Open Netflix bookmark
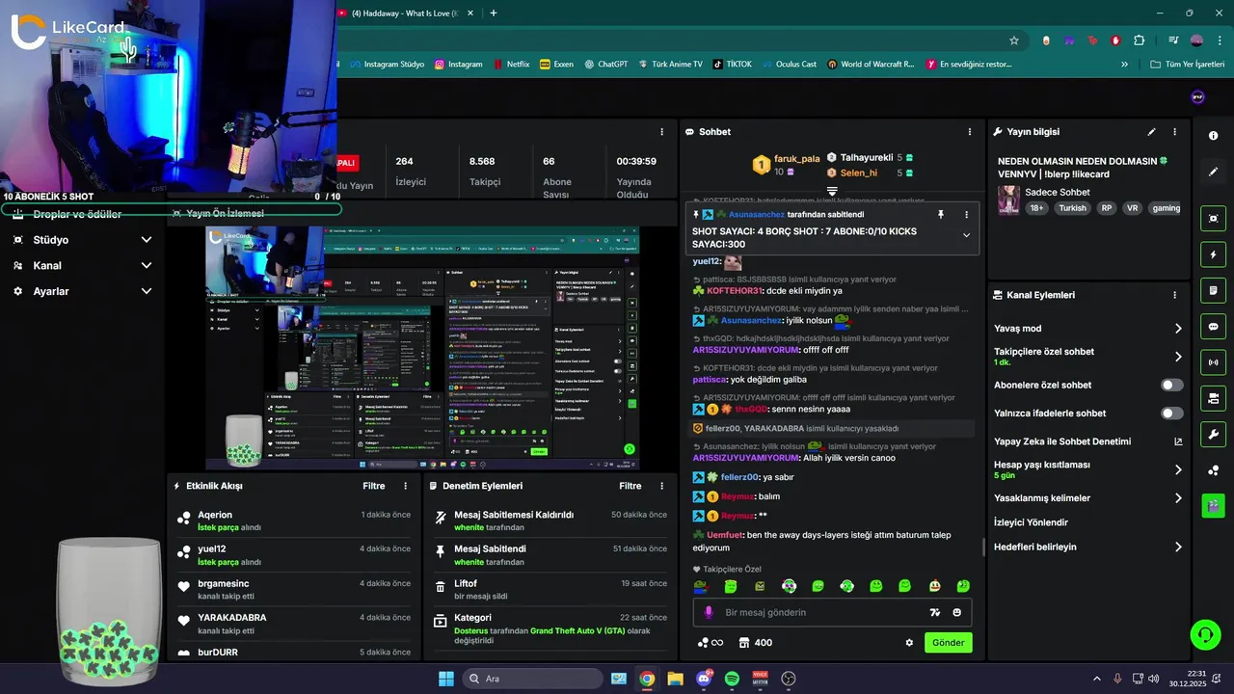 (510, 64)
